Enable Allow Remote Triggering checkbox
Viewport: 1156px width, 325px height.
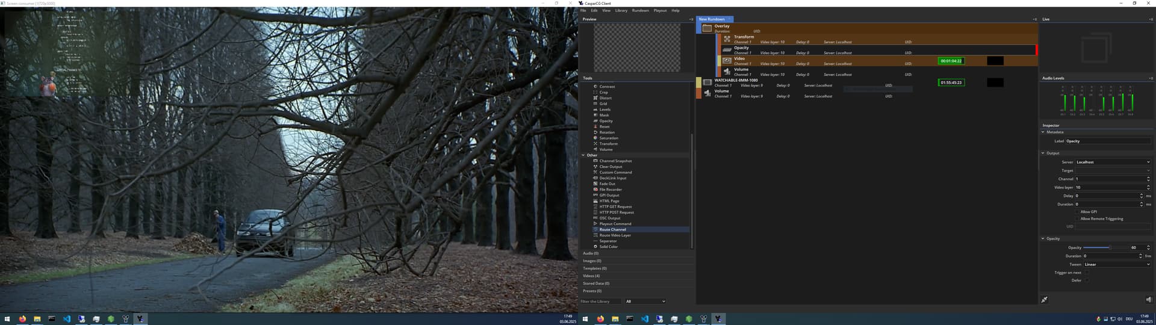(1077, 218)
